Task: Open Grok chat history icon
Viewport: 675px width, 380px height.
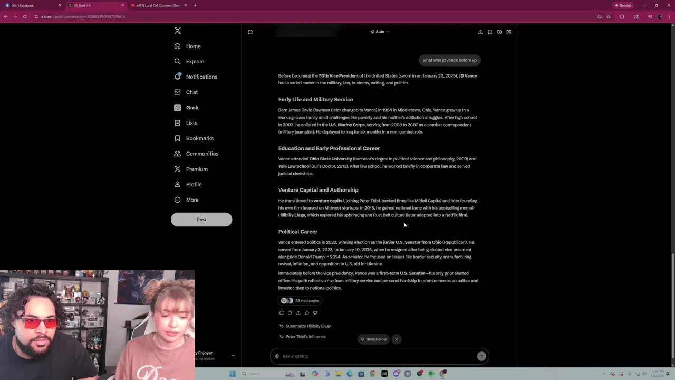Action: coord(499,32)
